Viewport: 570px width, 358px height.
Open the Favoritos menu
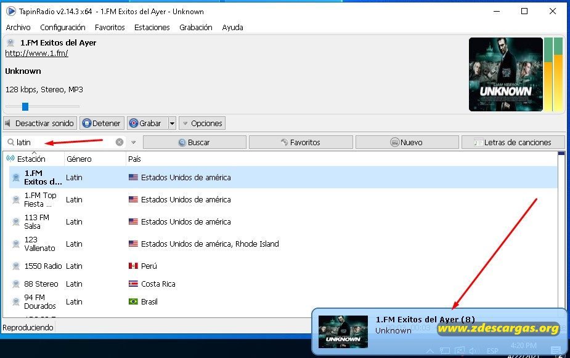coord(110,27)
